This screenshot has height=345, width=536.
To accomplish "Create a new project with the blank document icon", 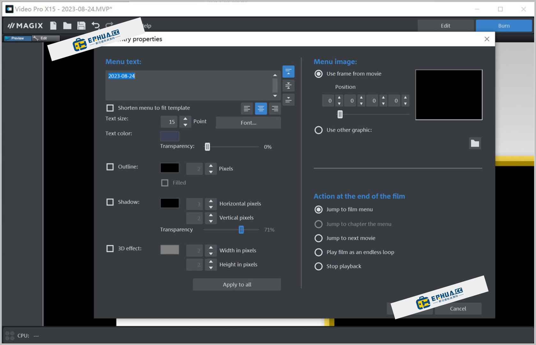I will (53, 26).
